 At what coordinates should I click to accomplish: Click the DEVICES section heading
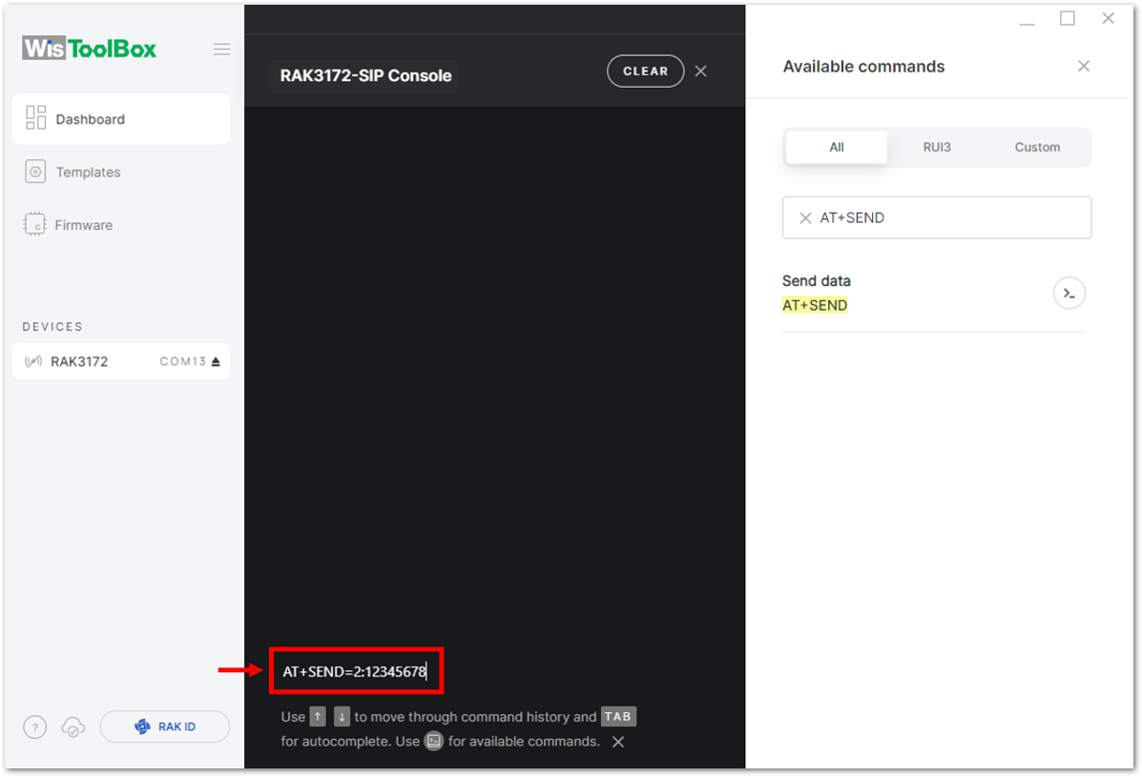coord(52,327)
